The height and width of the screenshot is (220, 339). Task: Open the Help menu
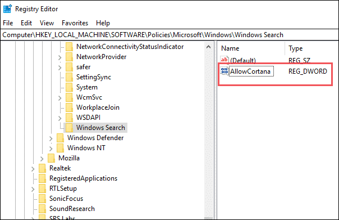(103, 23)
